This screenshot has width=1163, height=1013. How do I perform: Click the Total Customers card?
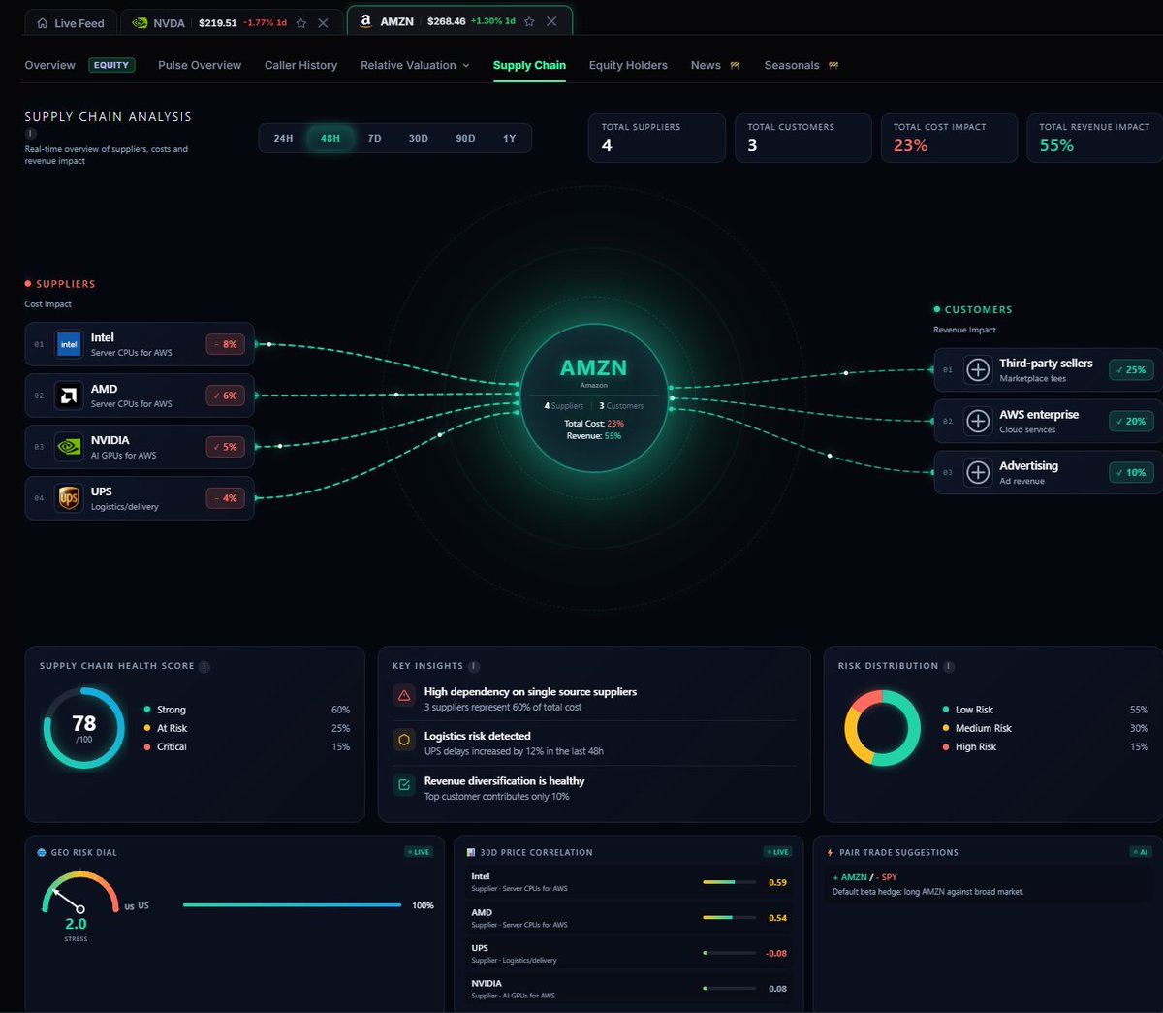[x=802, y=138]
